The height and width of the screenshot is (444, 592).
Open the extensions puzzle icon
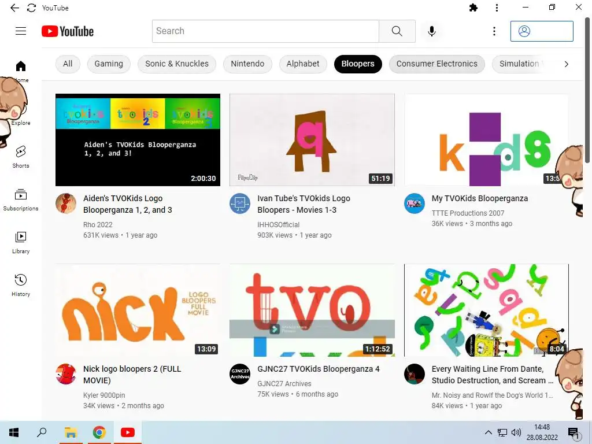pyautogui.click(x=473, y=8)
